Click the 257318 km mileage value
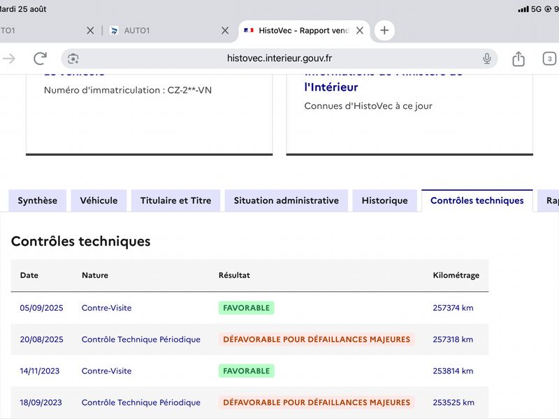The width and height of the screenshot is (559, 419). tap(453, 339)
